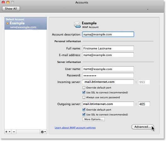
Task: Open Learn about IMAP account settings link
Action: tap(75, 128)
